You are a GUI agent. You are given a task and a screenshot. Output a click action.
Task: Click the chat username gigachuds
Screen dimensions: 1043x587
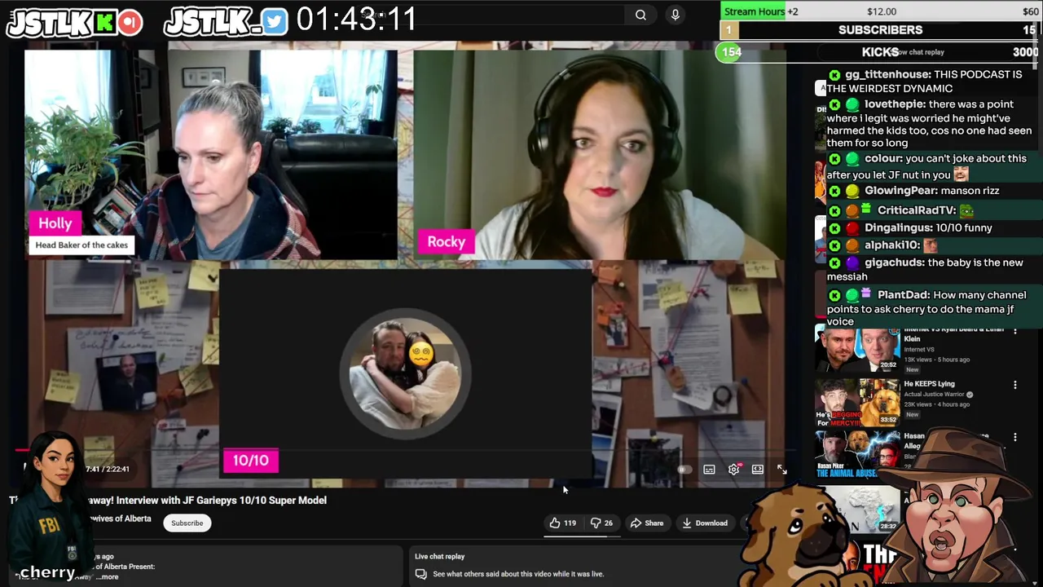click(x=895, y=263)
